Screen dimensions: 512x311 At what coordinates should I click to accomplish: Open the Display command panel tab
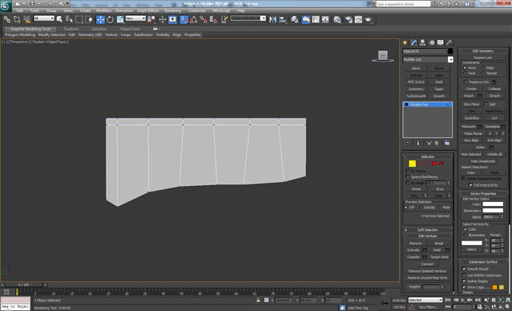click(441, 42)
